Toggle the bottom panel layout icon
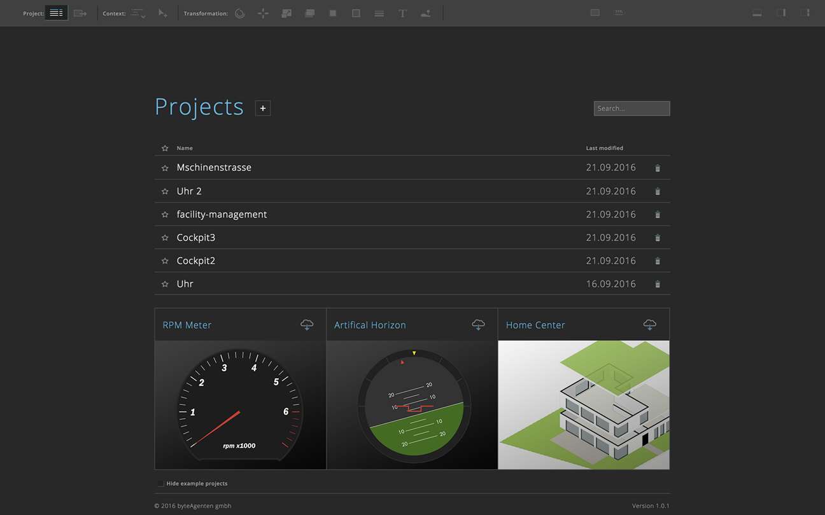Screen dimensions: 825x515 [x=757, y=13]
